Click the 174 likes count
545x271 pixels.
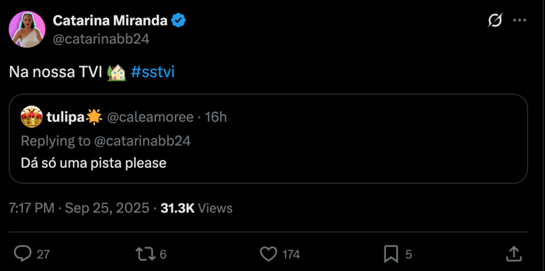click(291, 254)
